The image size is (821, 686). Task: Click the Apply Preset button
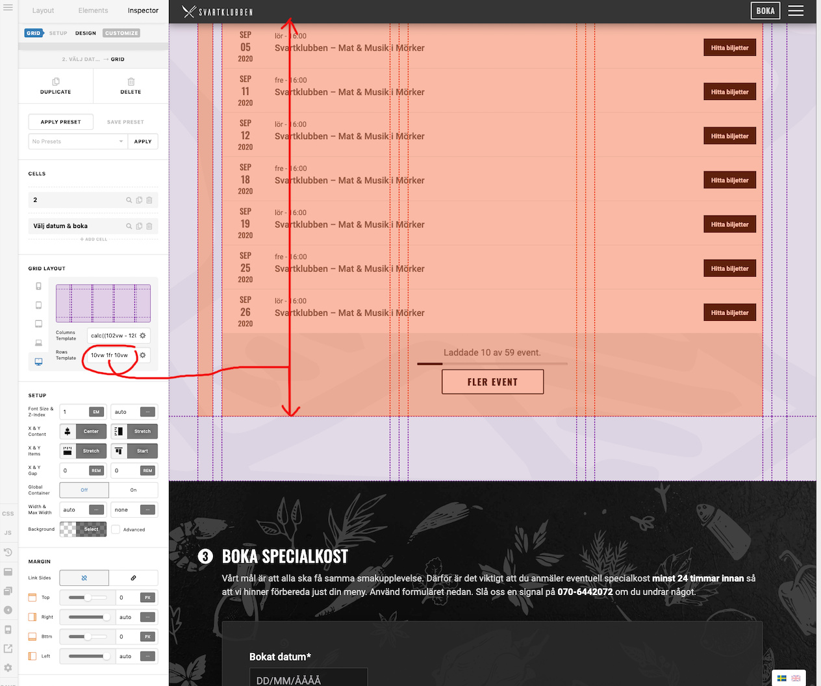(x=61, y=122)
